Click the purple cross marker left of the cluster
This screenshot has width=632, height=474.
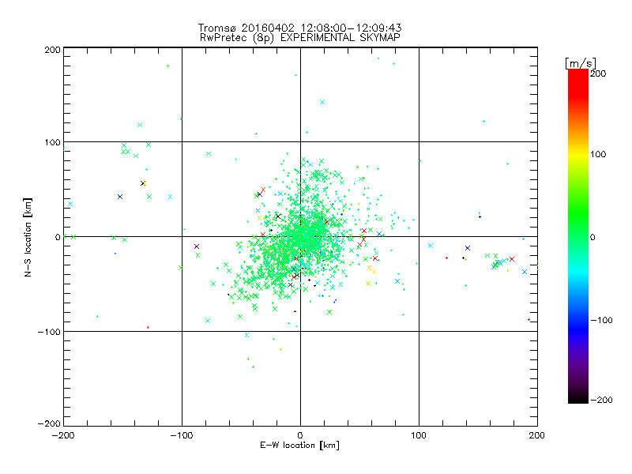(197, 246)
